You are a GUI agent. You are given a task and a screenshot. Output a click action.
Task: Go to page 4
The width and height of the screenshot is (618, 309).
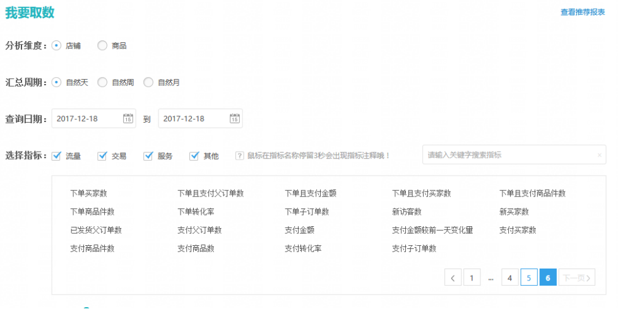click(509, 277)
